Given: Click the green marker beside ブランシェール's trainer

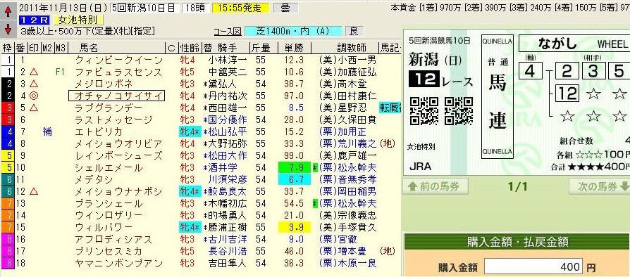Looking at the screenshot, I should (x=314, y=203).
